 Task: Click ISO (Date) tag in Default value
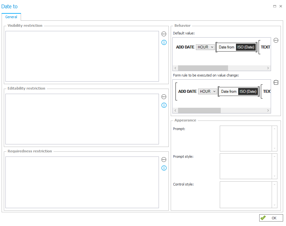tap(246, 47)
